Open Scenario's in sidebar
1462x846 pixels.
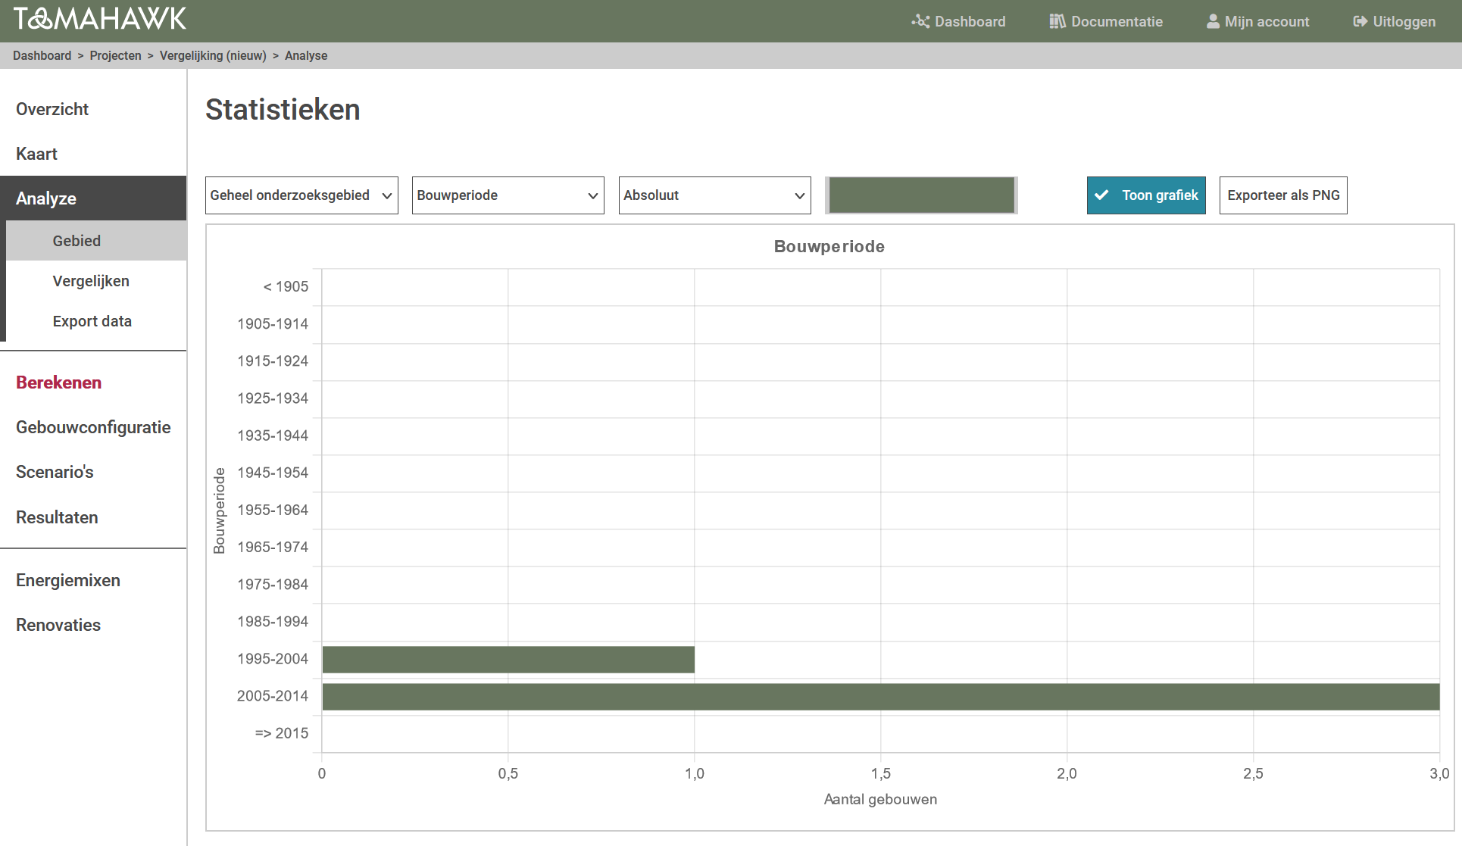coord(55,472)
